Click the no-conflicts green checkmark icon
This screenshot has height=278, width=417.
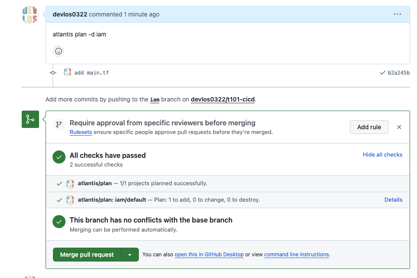click(x=59, y=222)
